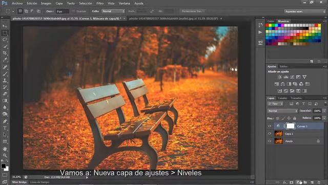Viewport: 328px width, 185px height.
Task: Toggle pixel layer filter in Layers panel
Action: 291,104
